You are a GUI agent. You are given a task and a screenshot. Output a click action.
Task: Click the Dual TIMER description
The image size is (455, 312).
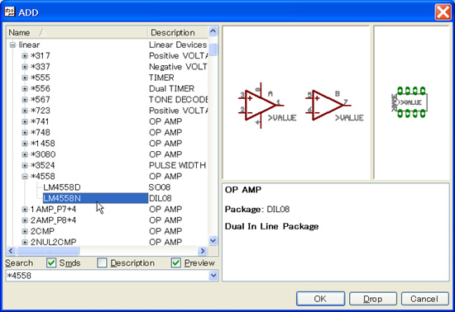171,88
